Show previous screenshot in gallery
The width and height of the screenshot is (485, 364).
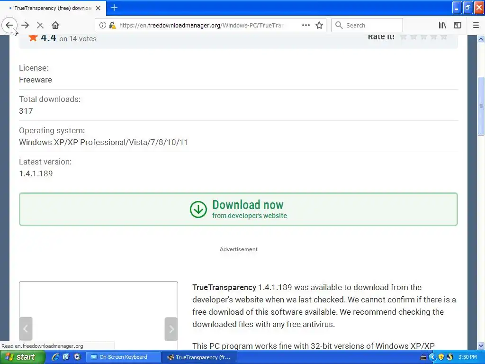(x=26, y=329)
